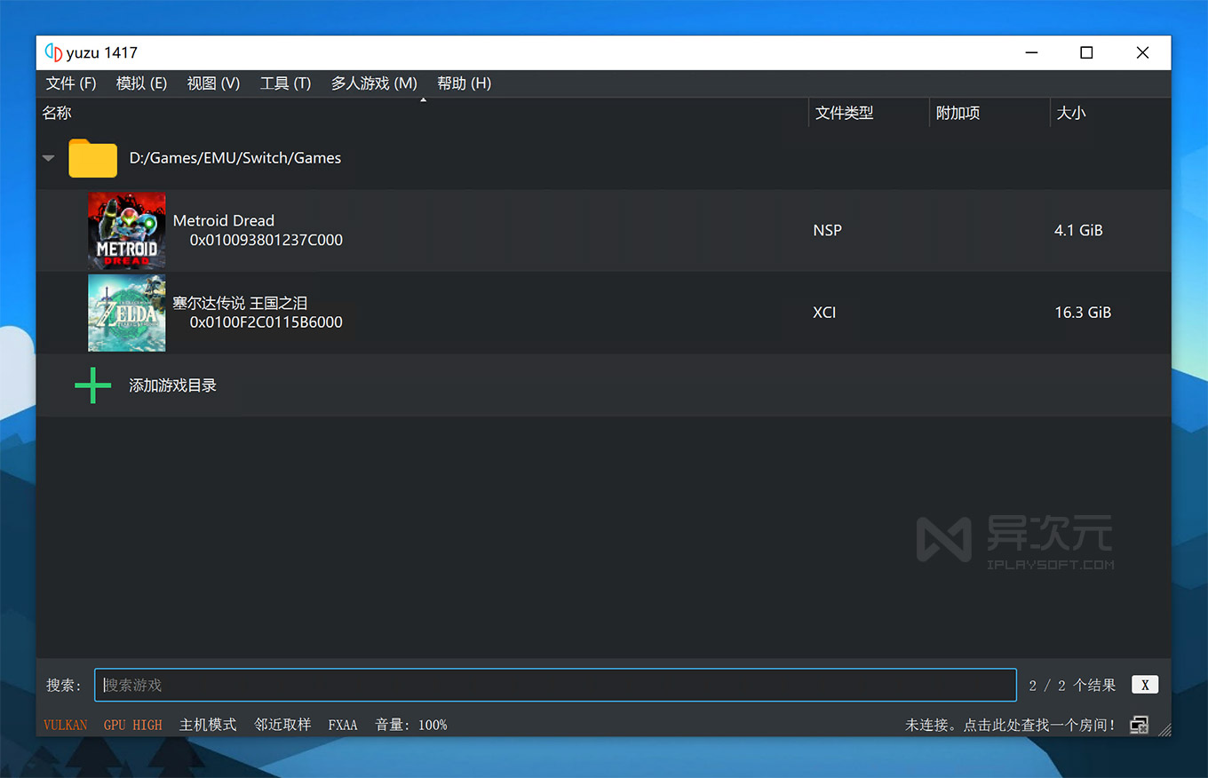This screenshot has width=1208, height=778.
Task: Open the 文件 (F) menu
Action: point(71,83)
